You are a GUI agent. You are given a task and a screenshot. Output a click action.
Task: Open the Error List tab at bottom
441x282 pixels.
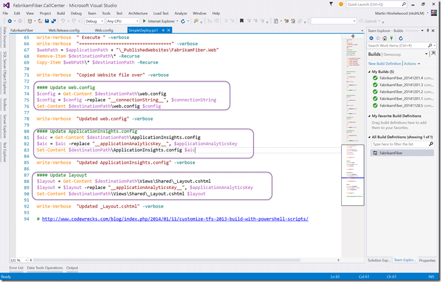click(16, 268)
